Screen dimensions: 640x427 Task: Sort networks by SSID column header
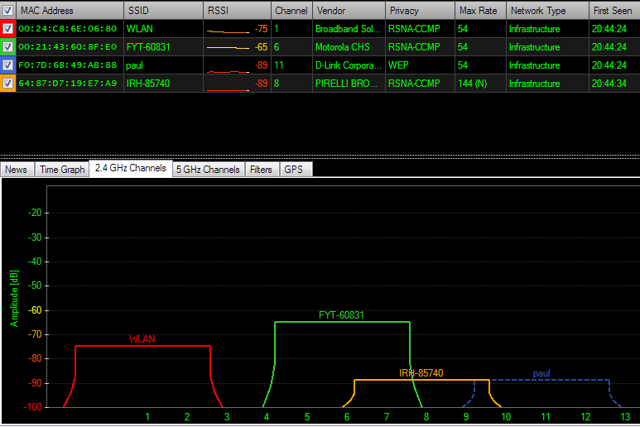click(137, 11)
